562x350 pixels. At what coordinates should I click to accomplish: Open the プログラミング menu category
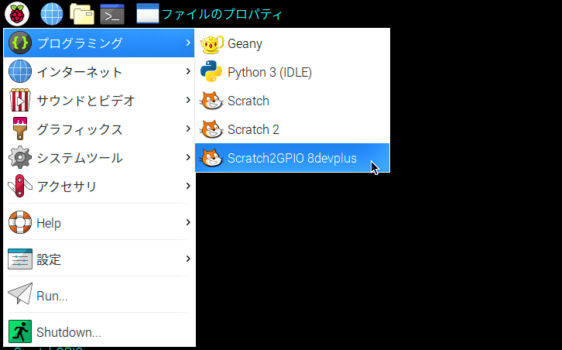click(99, 43)
